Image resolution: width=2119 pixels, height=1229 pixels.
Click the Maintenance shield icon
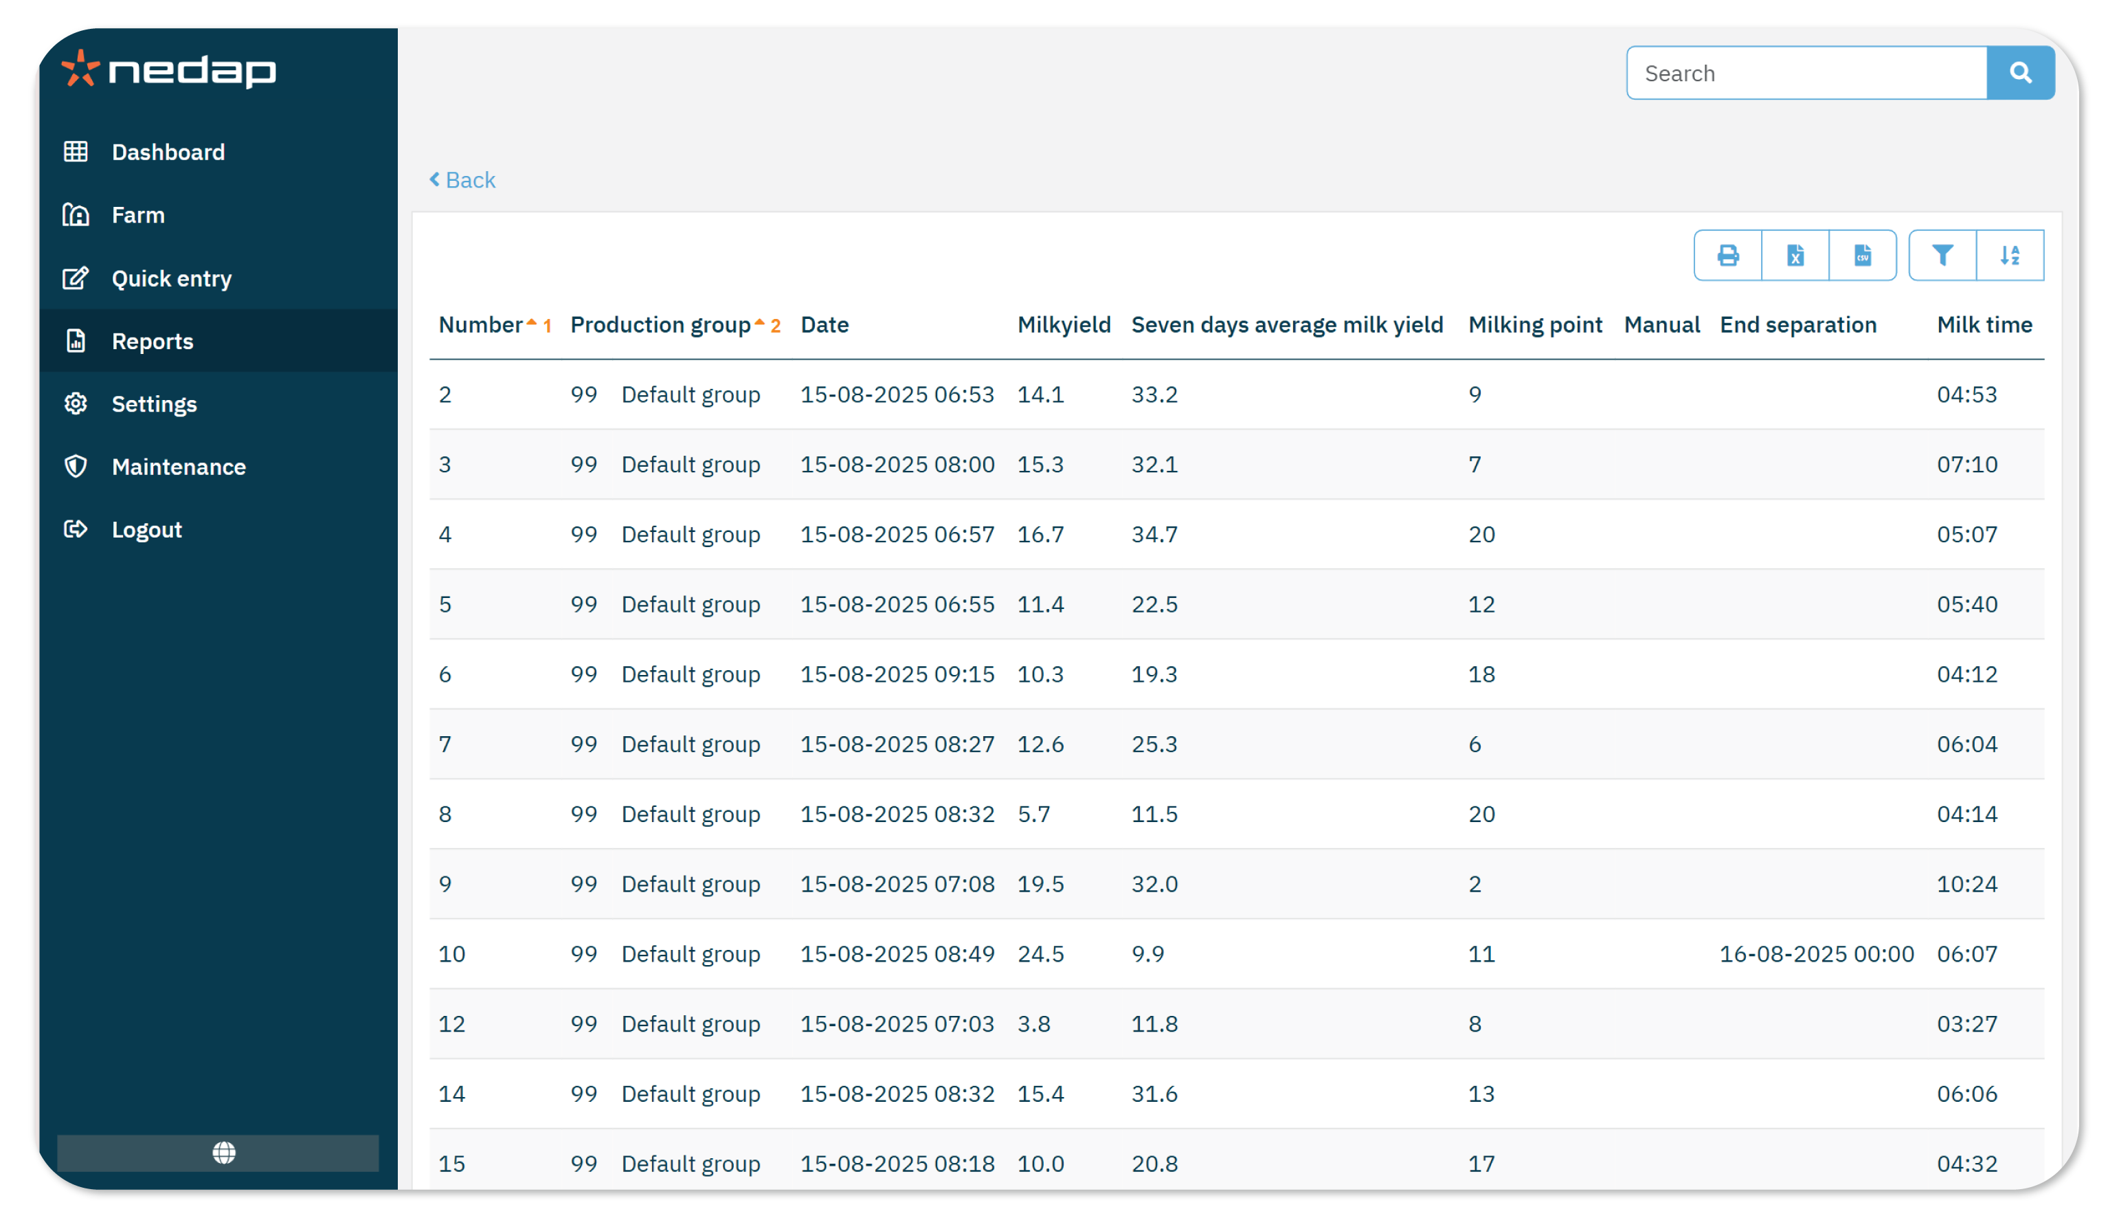coord(76,467)
